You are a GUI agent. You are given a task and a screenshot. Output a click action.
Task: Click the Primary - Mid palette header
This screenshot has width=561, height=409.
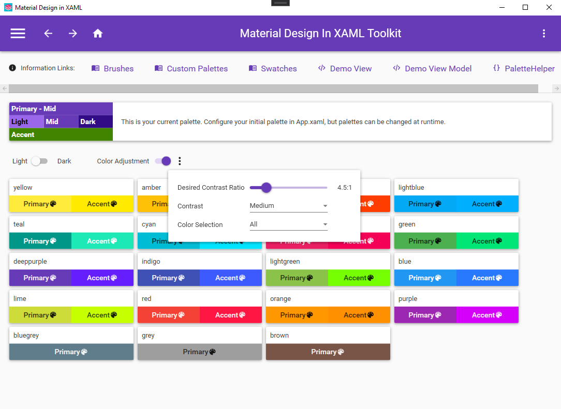point(61,109)
